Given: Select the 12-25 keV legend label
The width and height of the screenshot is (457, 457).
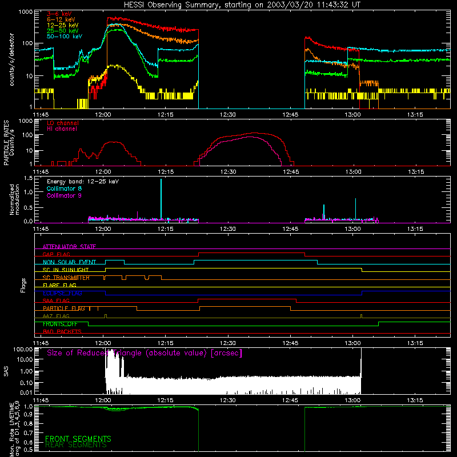Looking at the screenshot, I should [x=63, y=25].
